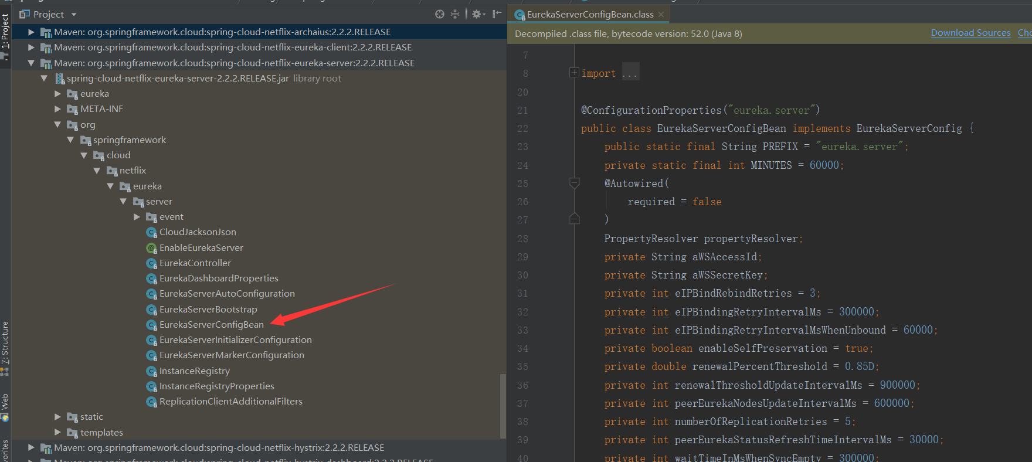Viewport: 1032px width, 462px height.
Task: Collapse the springframework package
Action: point(70,140)
